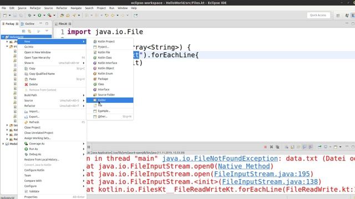Open the Run As submenu arrow
The height and width of the screenshot is (199, 355).
tap(84, 149)
